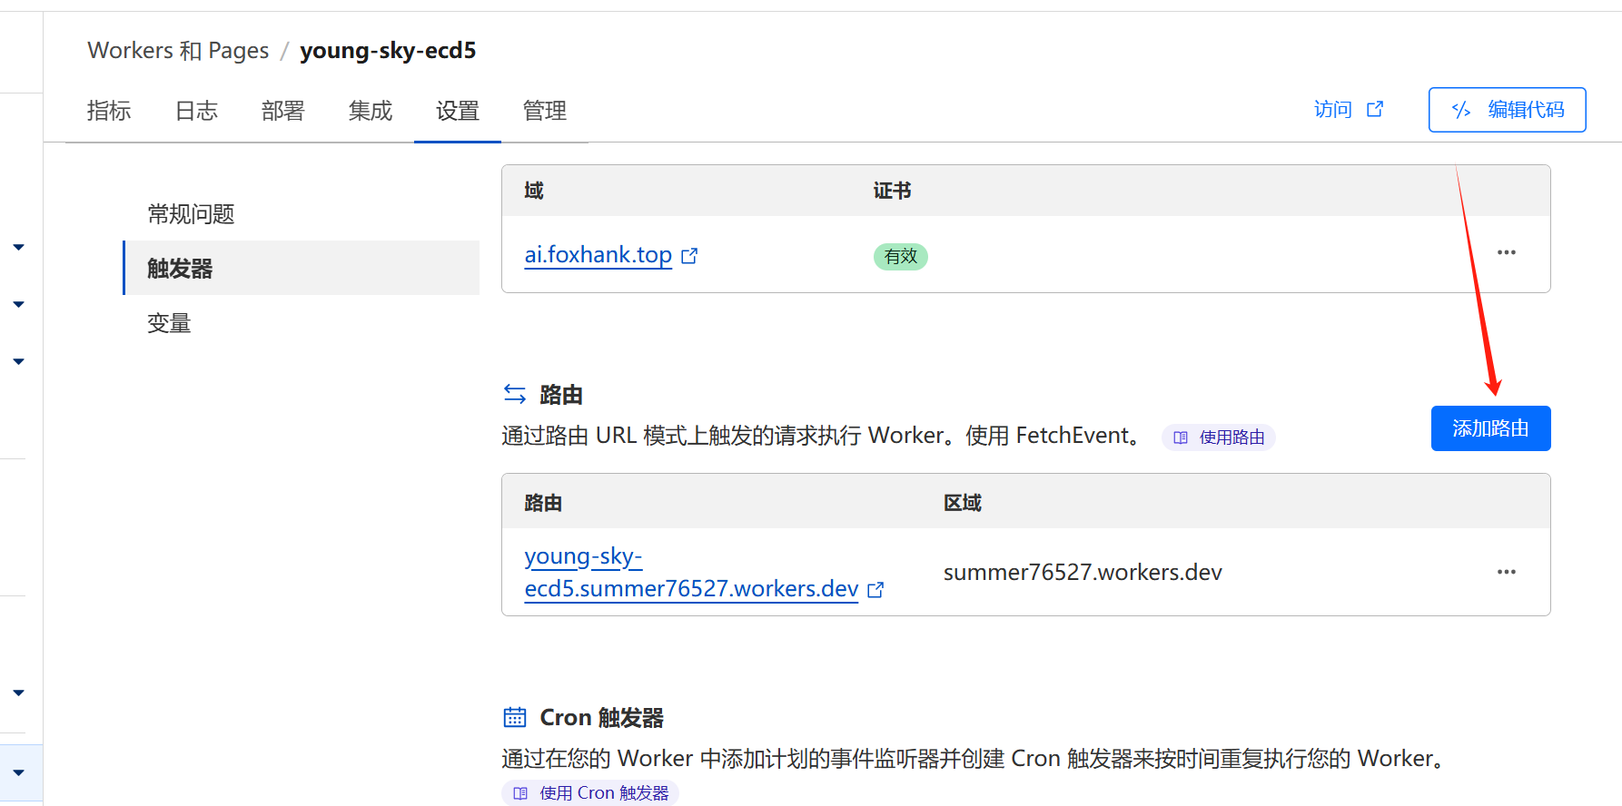Click the 添加路由 button

1490,428
